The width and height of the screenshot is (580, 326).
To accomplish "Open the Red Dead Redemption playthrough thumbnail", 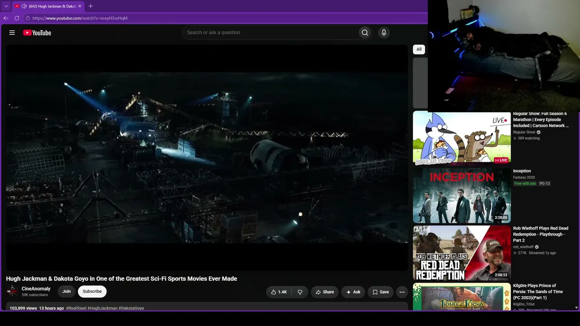I will [x=462, y=253].
